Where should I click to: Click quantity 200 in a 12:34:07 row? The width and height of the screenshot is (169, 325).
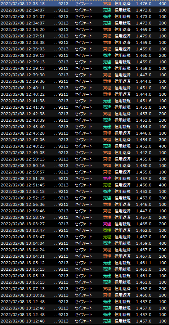point(163,23)
